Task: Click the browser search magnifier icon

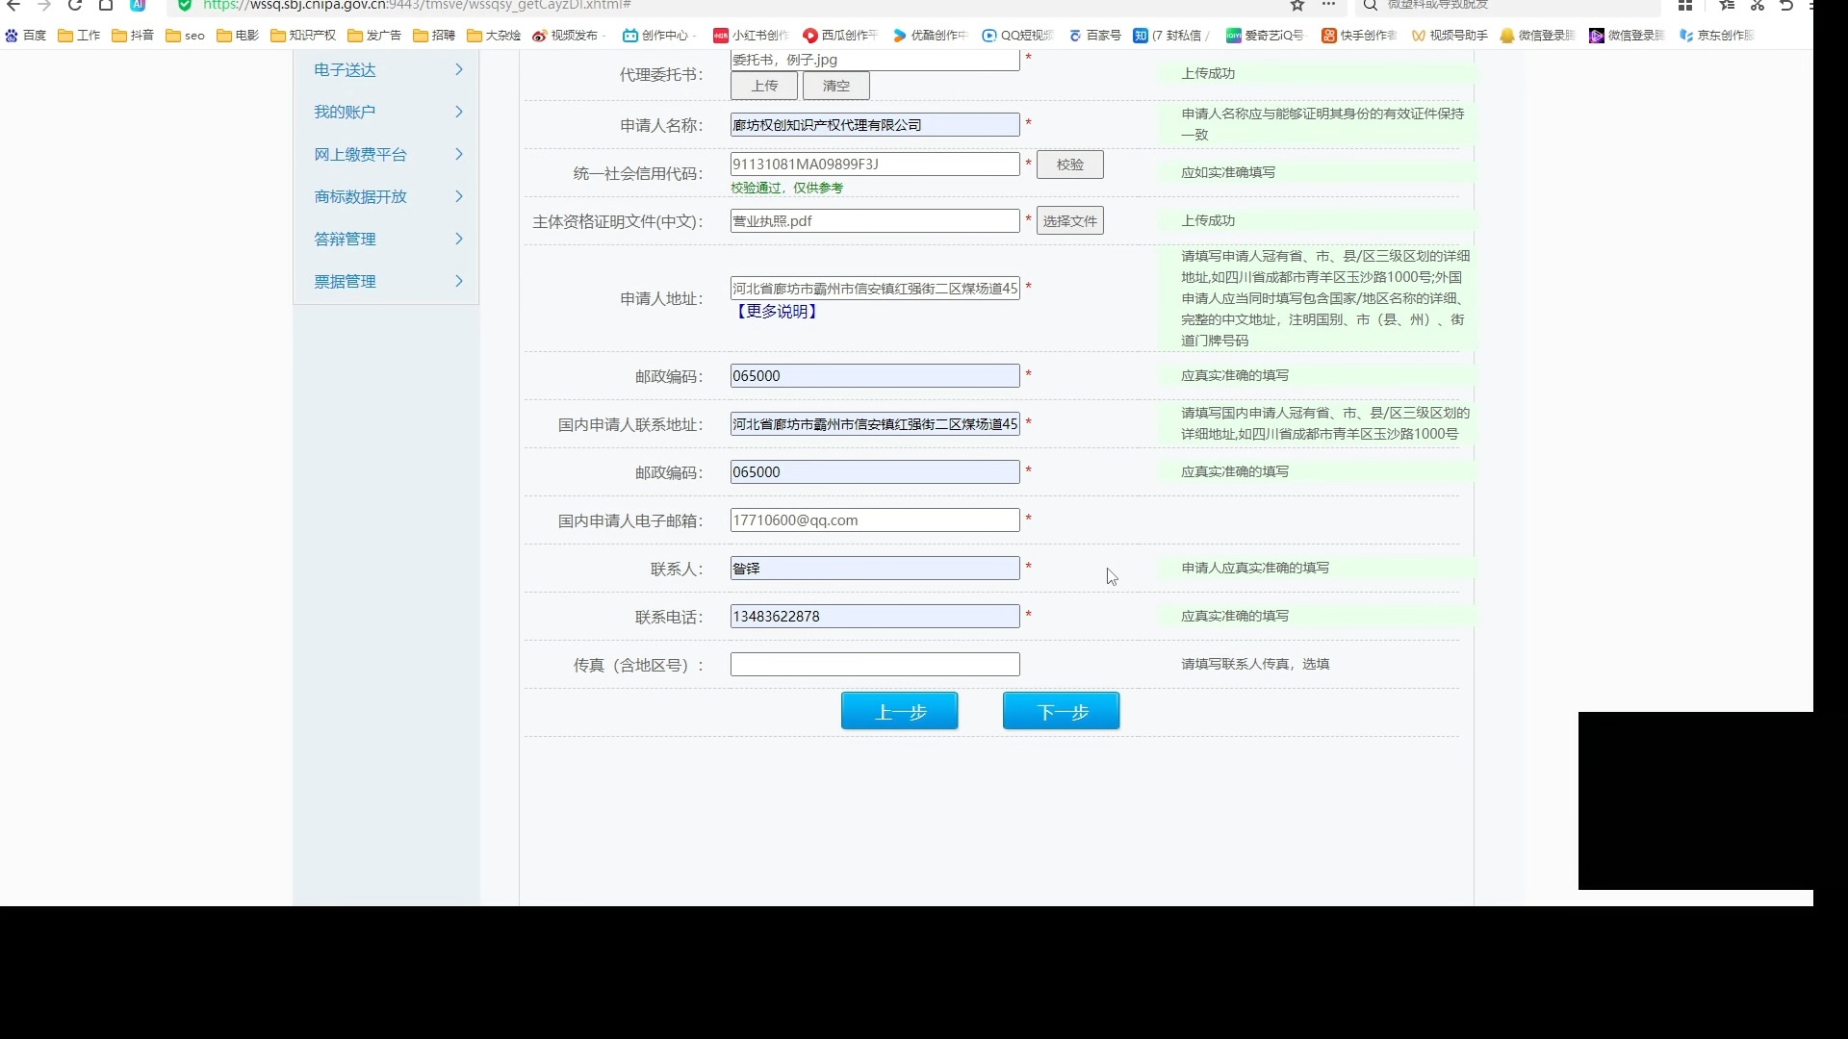Action: (x=1371, y=5)
